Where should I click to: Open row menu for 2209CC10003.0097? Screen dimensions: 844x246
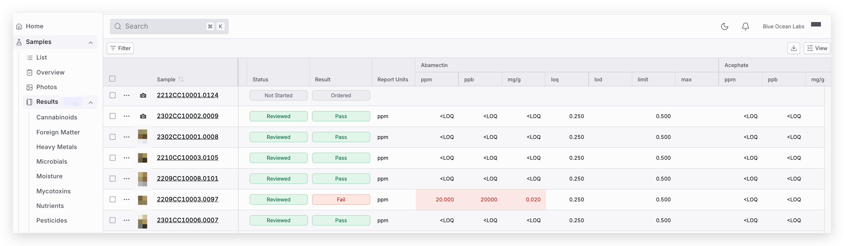(x=127, y=199)
